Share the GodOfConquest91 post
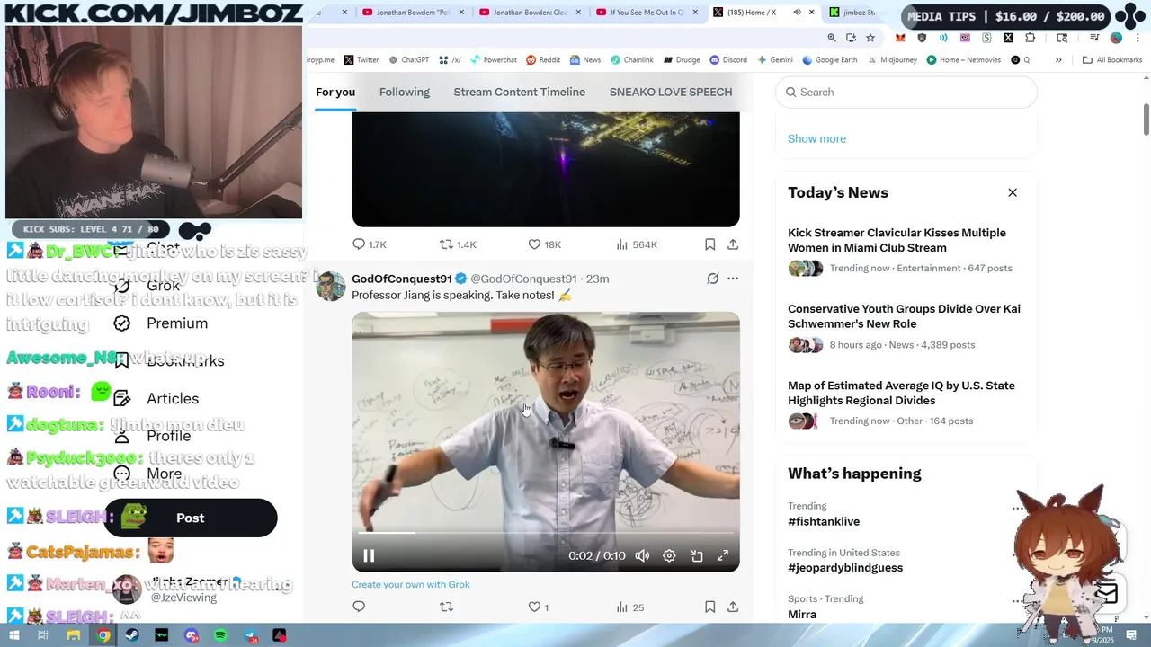 pyautogui.click(x=733, y=607)
